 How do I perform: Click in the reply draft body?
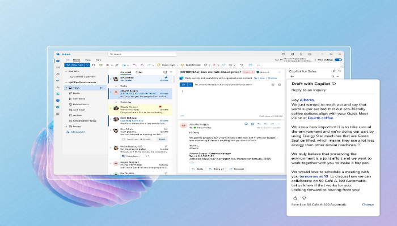pos(230,102)
